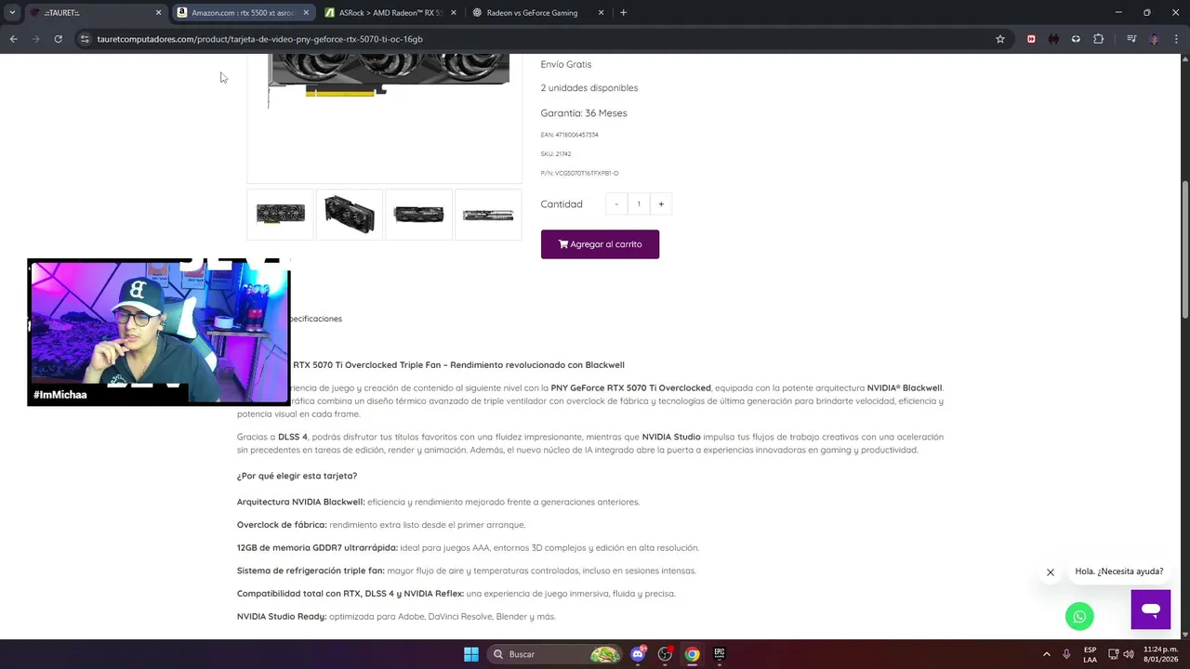Open the volume tray icon
The width and height of the screenshot is (1190, 669).
[x=1129, y=654]
